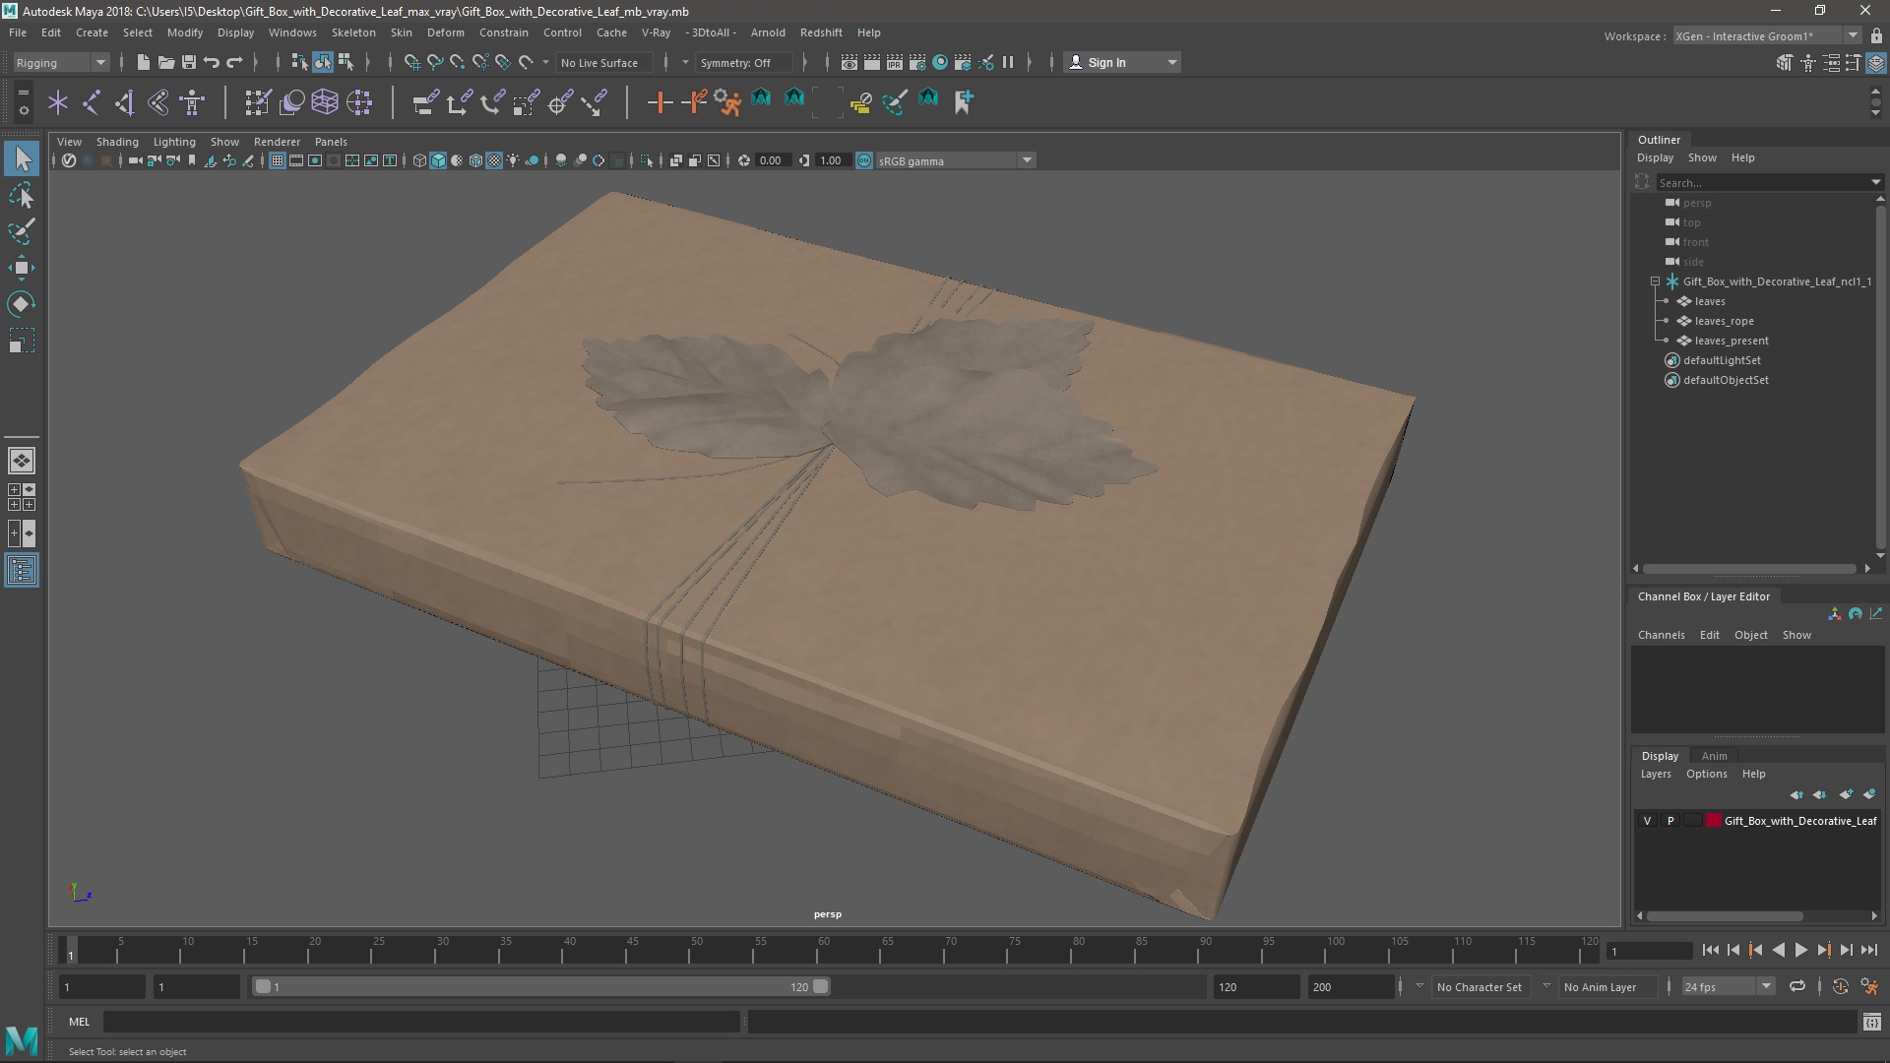1890x1063 pixels.
Task: Click the HumanIK running figure icon
Action: click(x=727, y=101)
